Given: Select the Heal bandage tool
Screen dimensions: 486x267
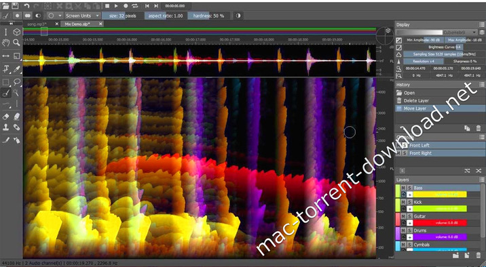Looking at the screenshot, I should [16, 127].
